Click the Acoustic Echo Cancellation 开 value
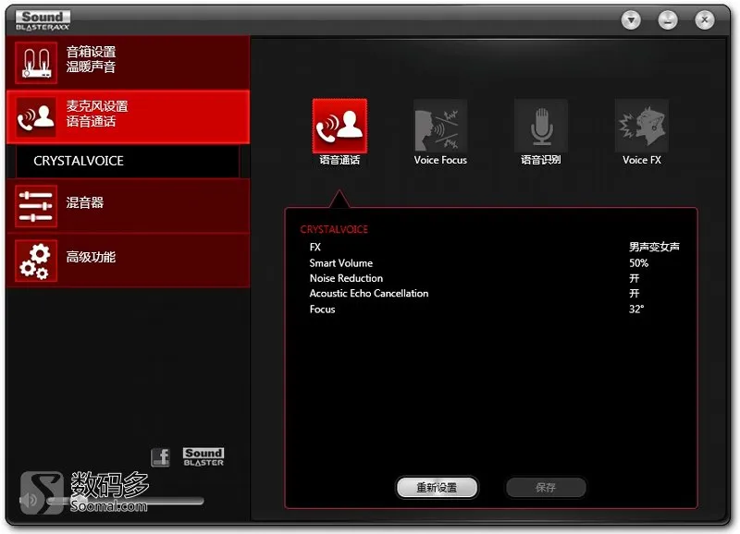Screen dimensions: 740x534 coord(635,293)
